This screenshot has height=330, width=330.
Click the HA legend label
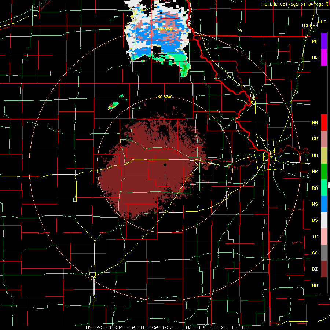coord(315,122)
